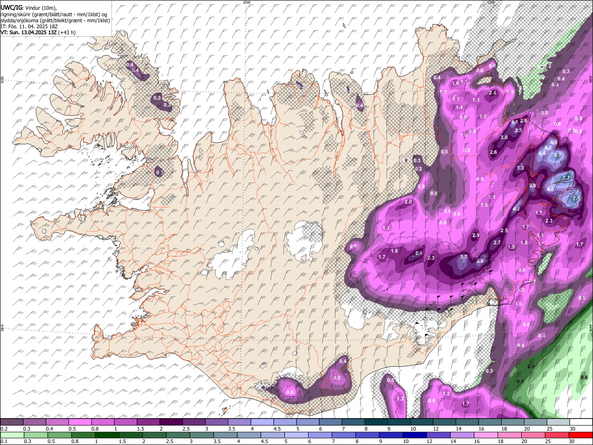Screen dimensions: 593x445
Task: Click the 'VT: Sun. 13.04.2025 13Z (+43 h)' line
Action: pos(38,32)
